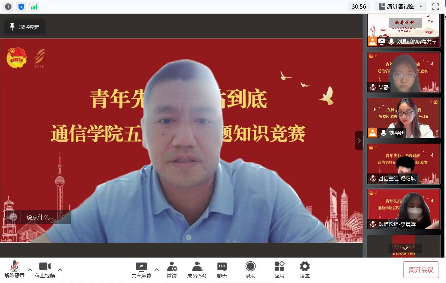The width and height of the screenshot is (446, 283).
Task: Check the green network signal icon
Action: pyautogui.click(x=34, y=7)
